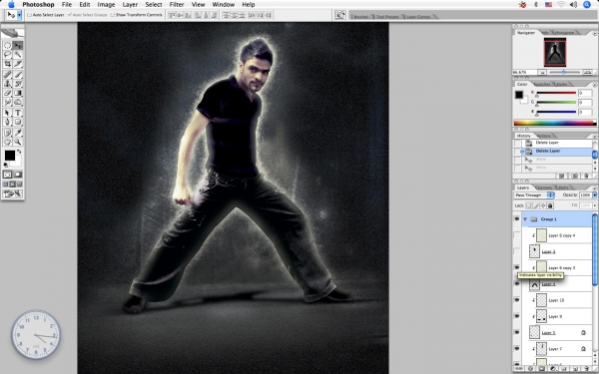Swap foreground and background colors

coord(19,152)
